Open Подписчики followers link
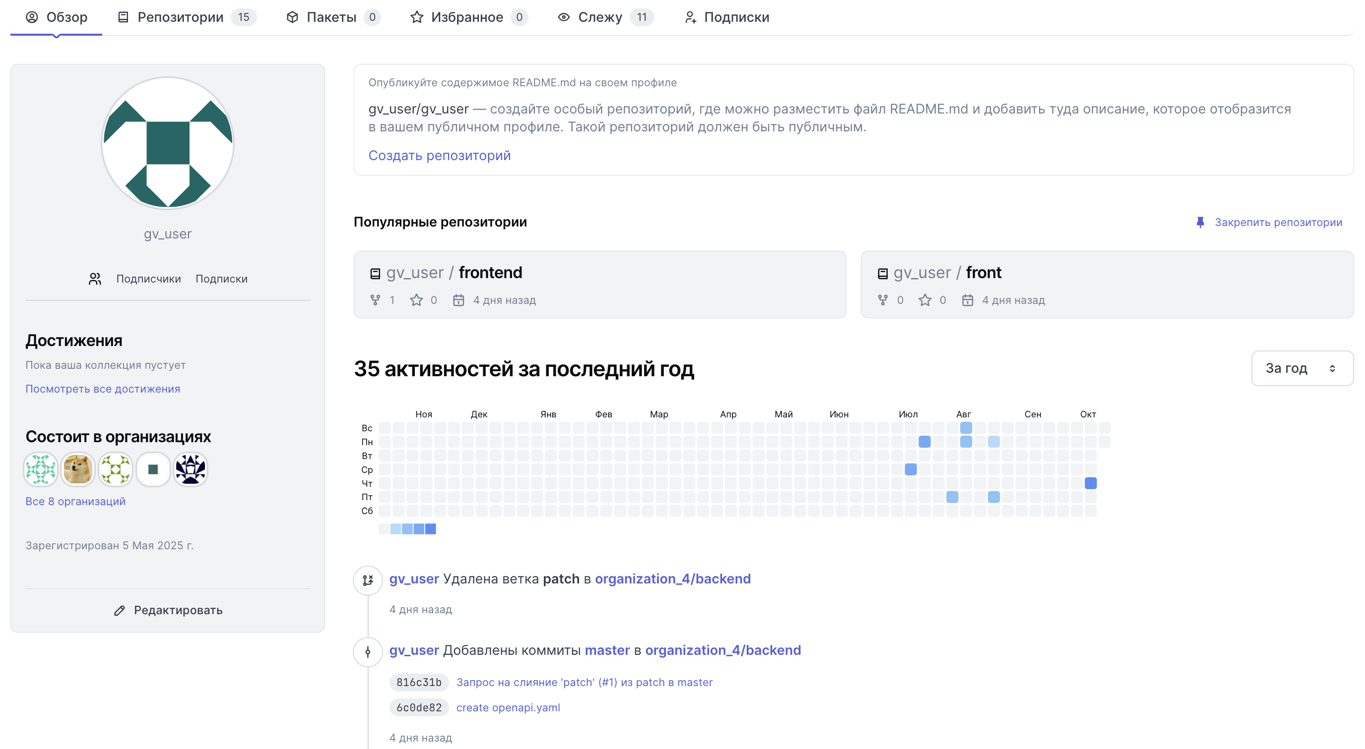This screenshot has height=749, width=1365. tap(148, 279)
